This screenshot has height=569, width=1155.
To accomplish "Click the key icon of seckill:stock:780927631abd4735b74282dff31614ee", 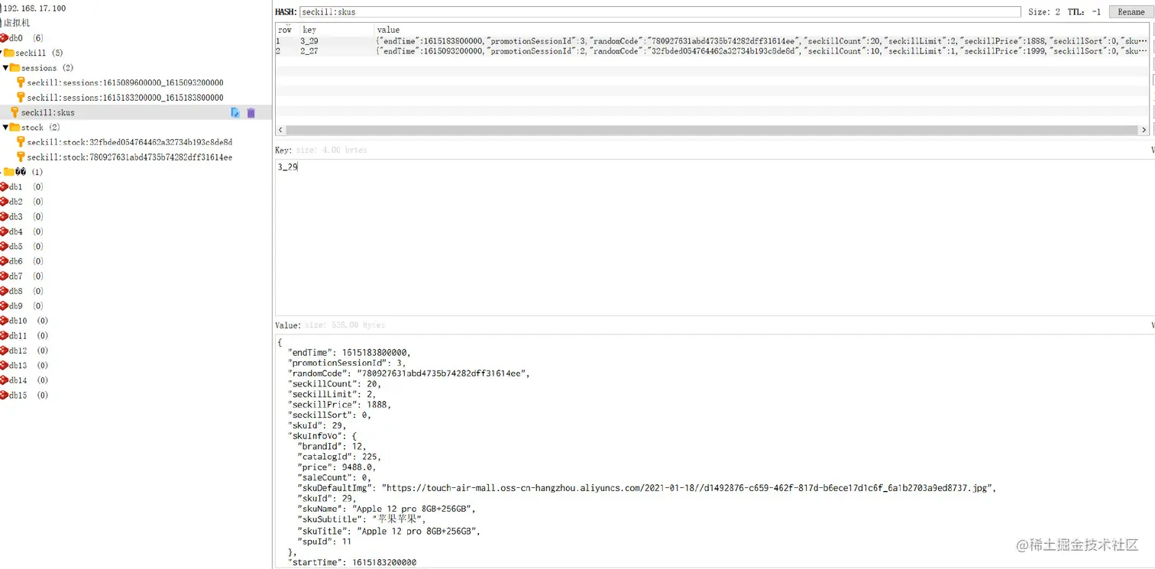I will point(21,157).
